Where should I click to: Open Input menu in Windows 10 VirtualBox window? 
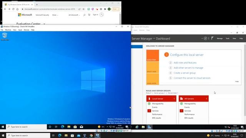click(20, 30)
